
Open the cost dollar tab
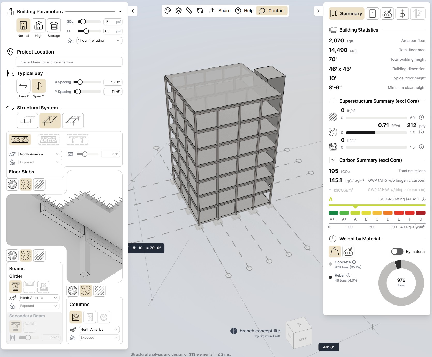pos(402,14)
